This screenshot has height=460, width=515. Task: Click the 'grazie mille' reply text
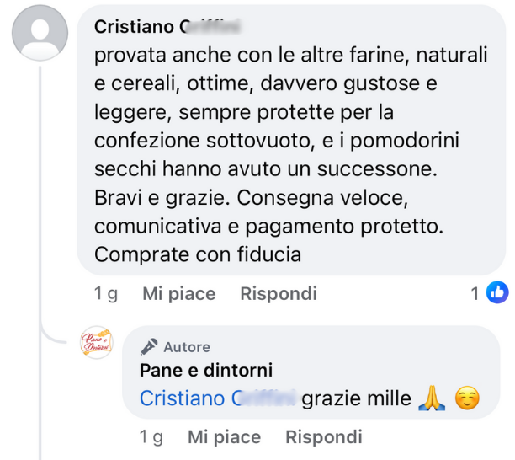click(357, 398)
